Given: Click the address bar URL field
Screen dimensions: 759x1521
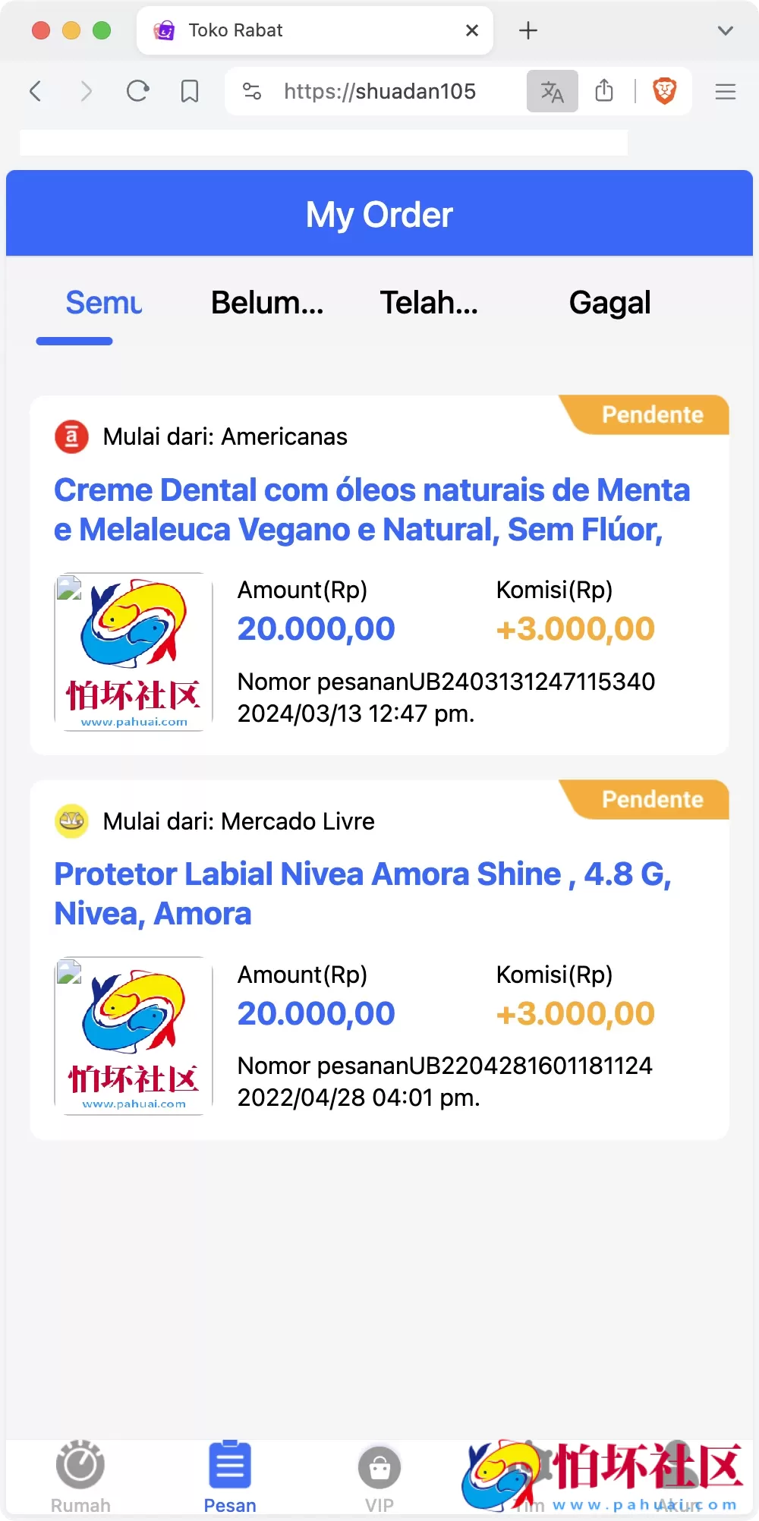Looking at the screenshot, I should [x=379, y=92].
